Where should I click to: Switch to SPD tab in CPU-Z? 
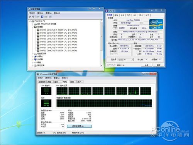(135, 15)
